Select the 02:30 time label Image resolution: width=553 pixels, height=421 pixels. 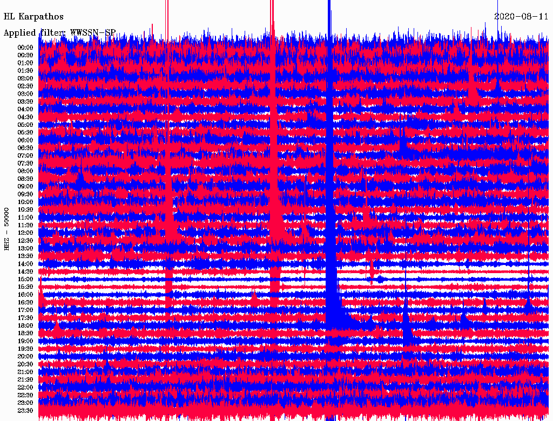tap(25, 86)
